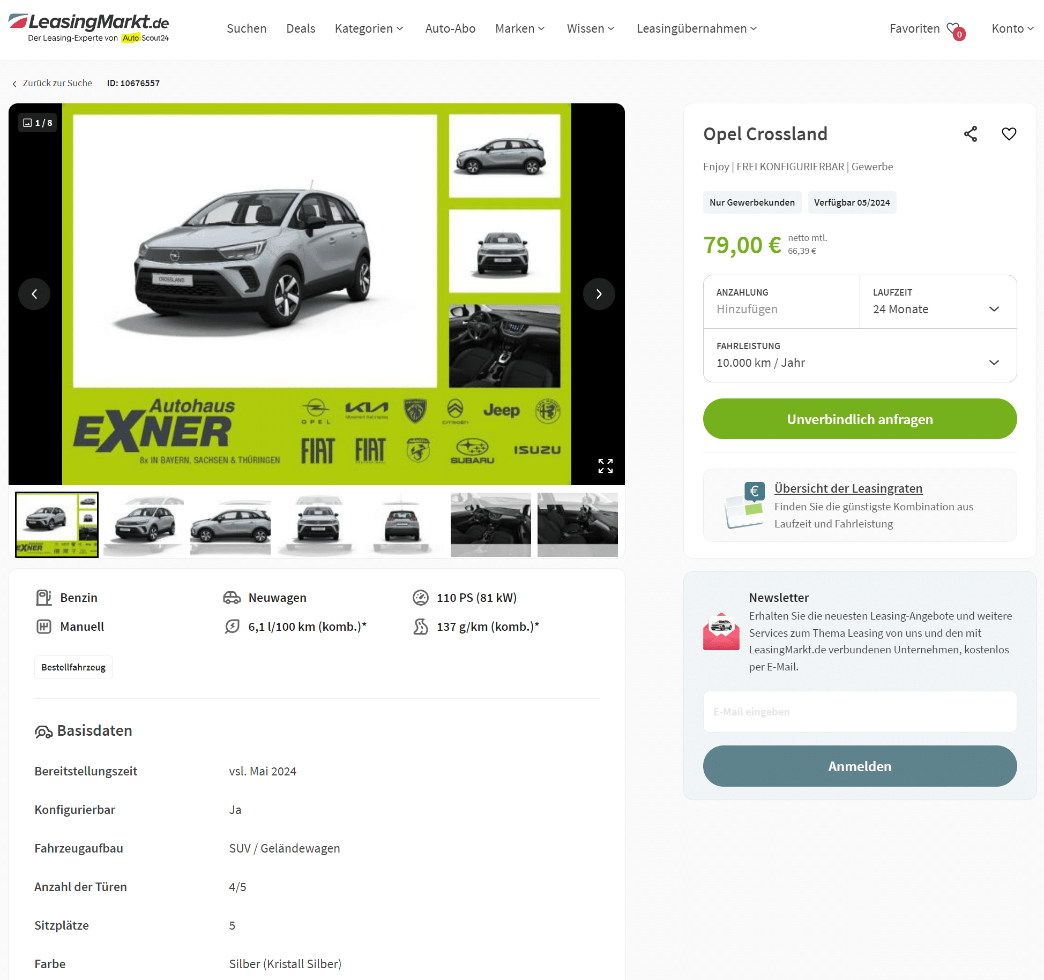Click the Manuell gearbox icon
1044x980 pixels.
click(x=44, y=627)
